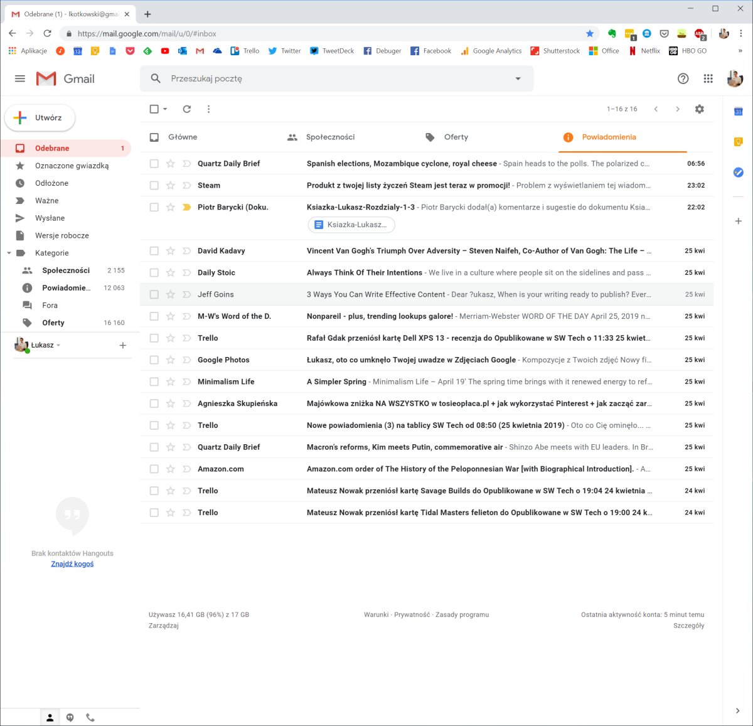The width and height of the screenshot is (753, 726).
Task: Open the Evernote extension icon
Action: (612, 33)
